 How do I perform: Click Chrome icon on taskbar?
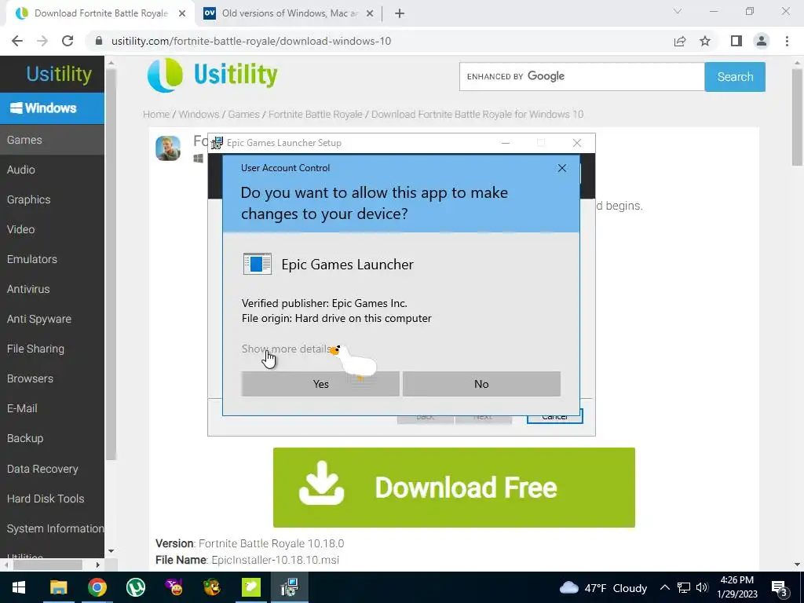pyautogui.click(x=97, y=587)
